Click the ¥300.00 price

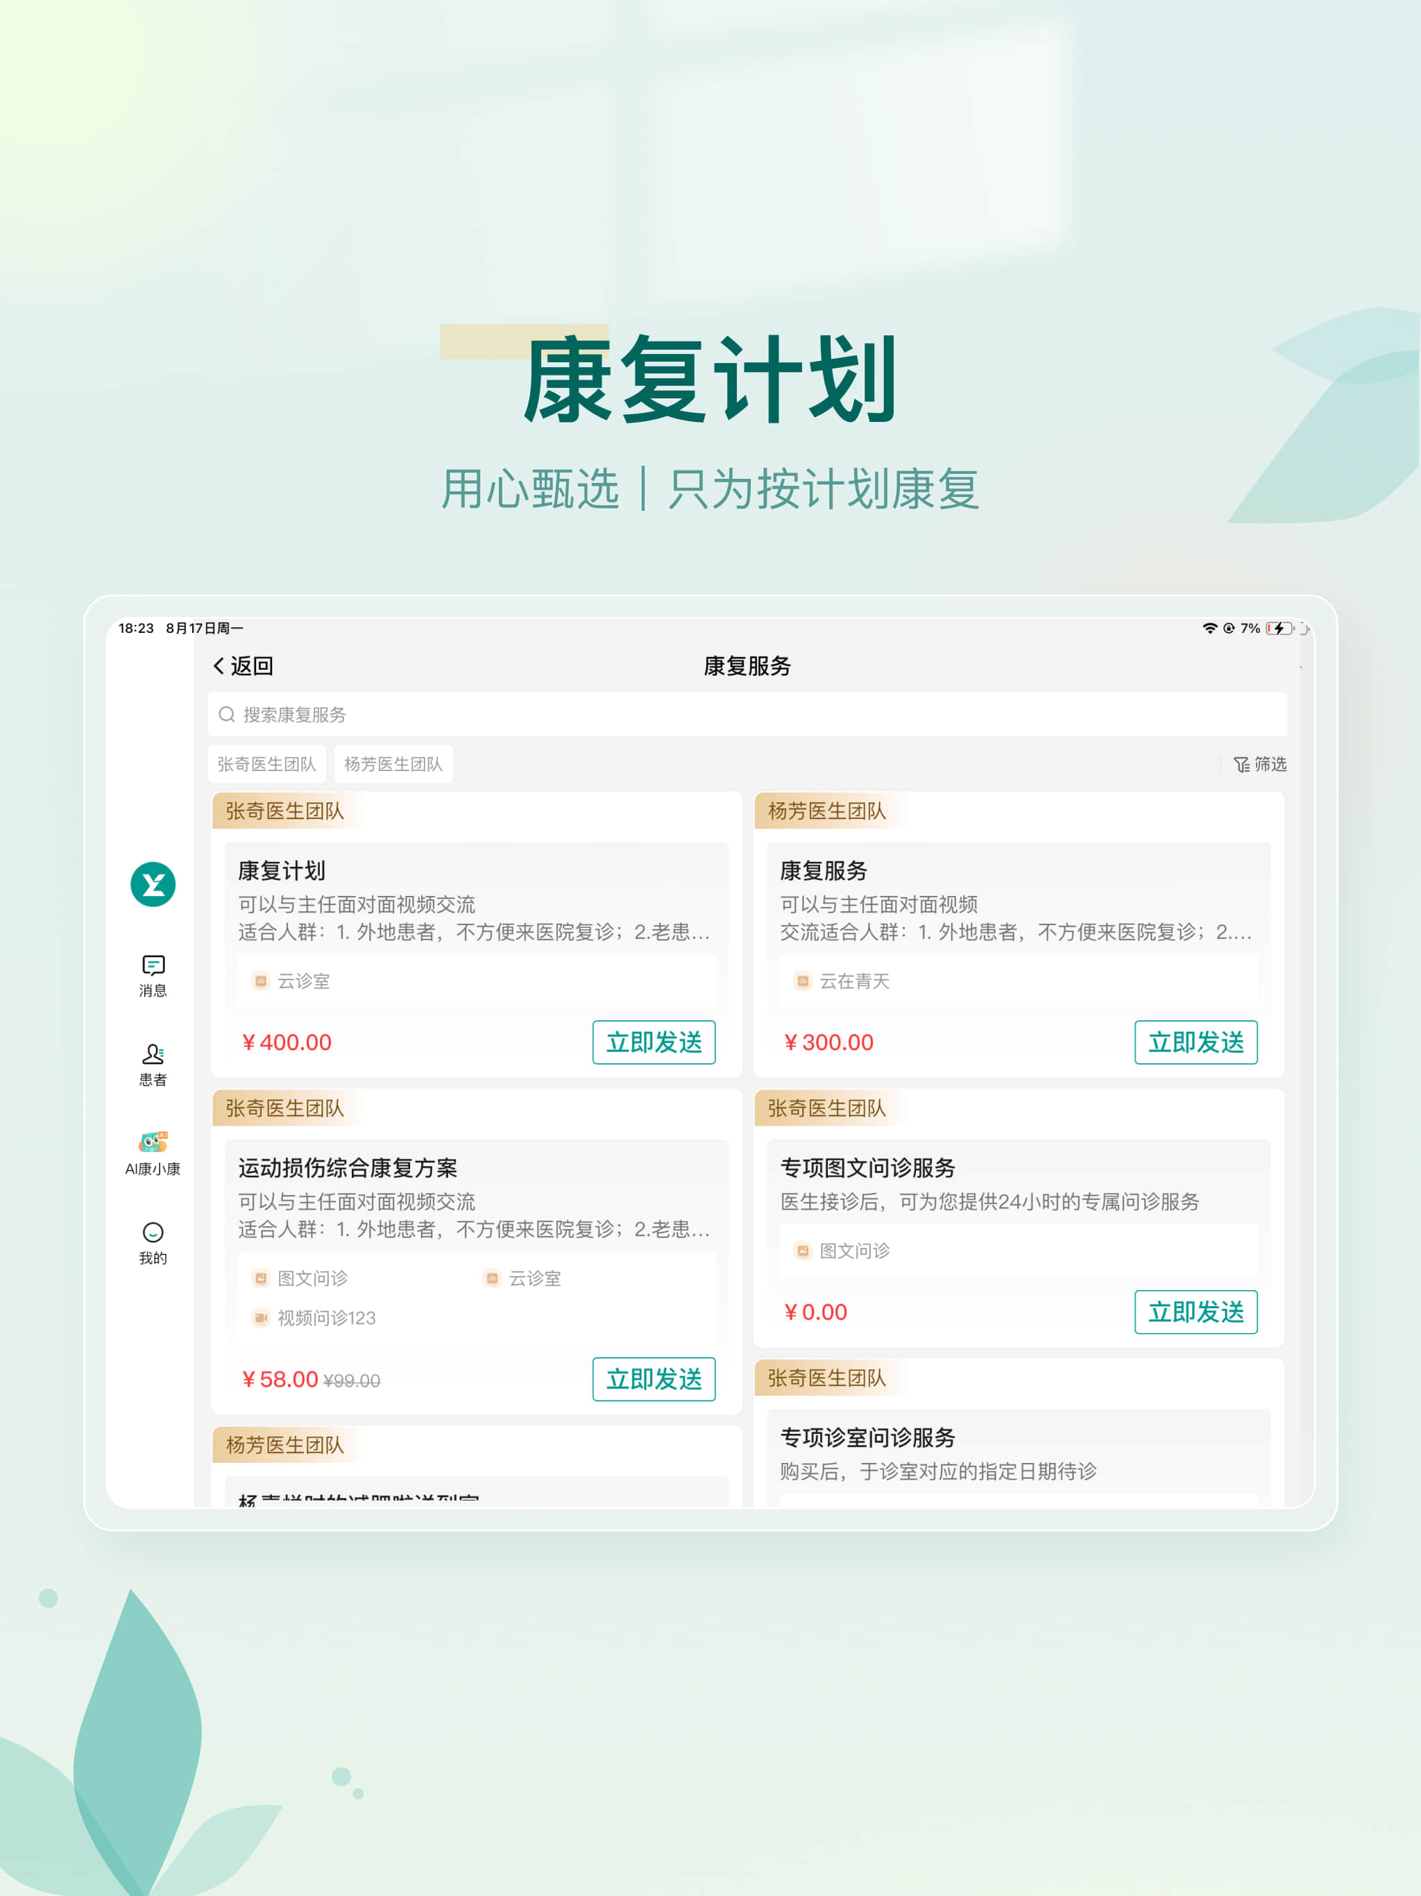[828, 1042]
